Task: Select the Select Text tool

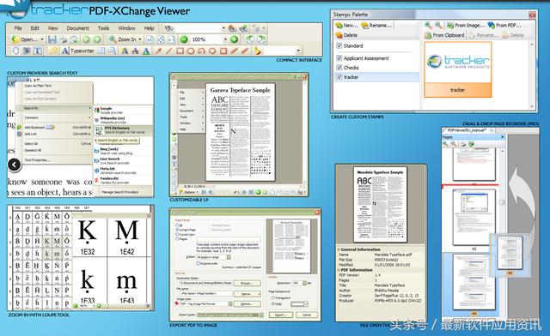Action: (x=38, y=51)
